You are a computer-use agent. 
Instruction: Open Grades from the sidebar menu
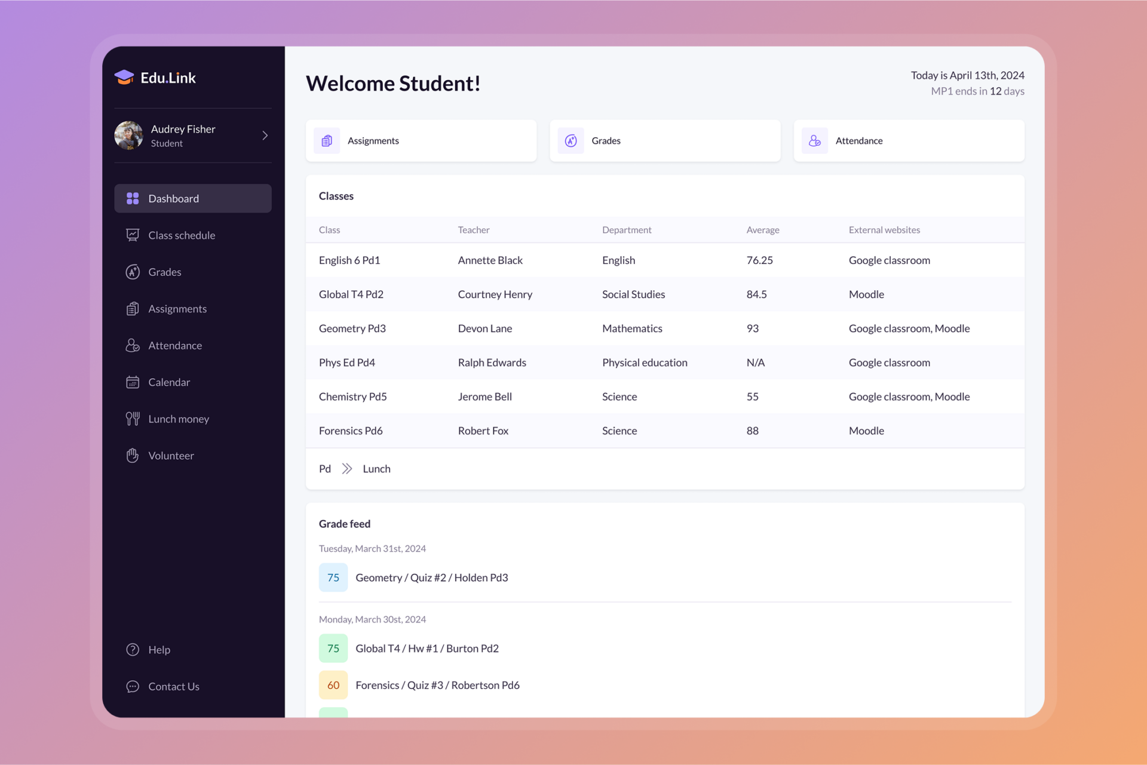[x=165, y=272]
